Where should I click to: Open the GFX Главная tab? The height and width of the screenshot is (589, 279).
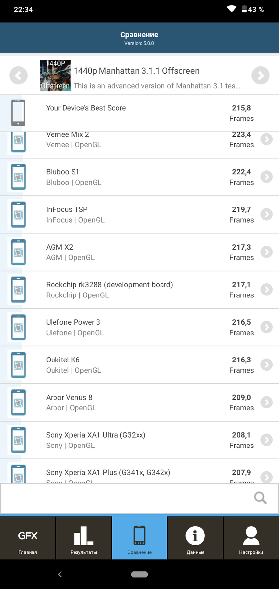click(28, 538)
